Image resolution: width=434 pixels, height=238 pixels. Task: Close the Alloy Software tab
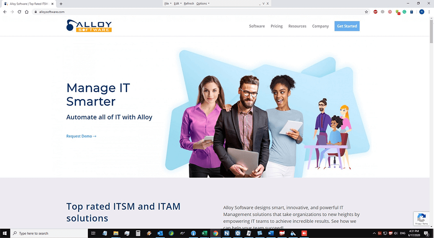point(52,4)
